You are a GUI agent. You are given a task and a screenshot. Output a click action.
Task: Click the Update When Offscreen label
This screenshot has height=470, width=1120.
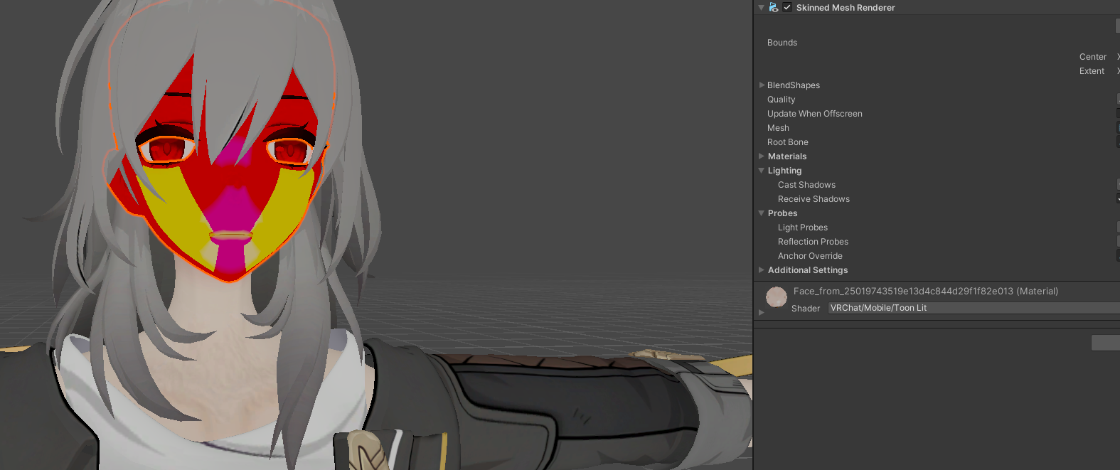815,114
